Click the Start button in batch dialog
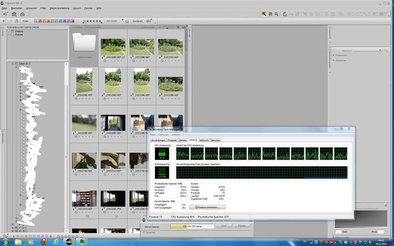The image size is (394, 246). click(224, 226)
